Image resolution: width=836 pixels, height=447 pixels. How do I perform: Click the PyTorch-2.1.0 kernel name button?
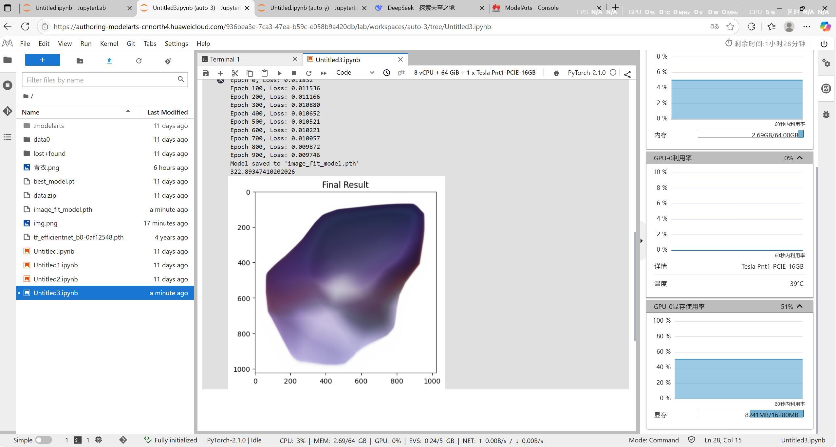tap(586, 73)
